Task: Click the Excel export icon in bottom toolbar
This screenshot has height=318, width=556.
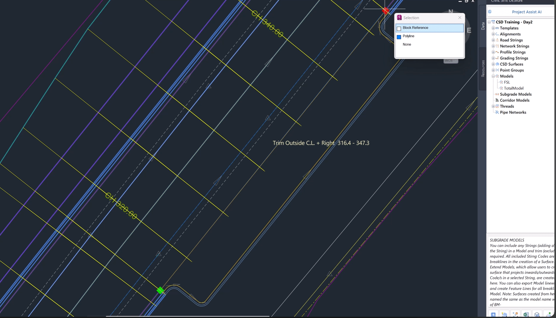Action: tap(526, 314)
